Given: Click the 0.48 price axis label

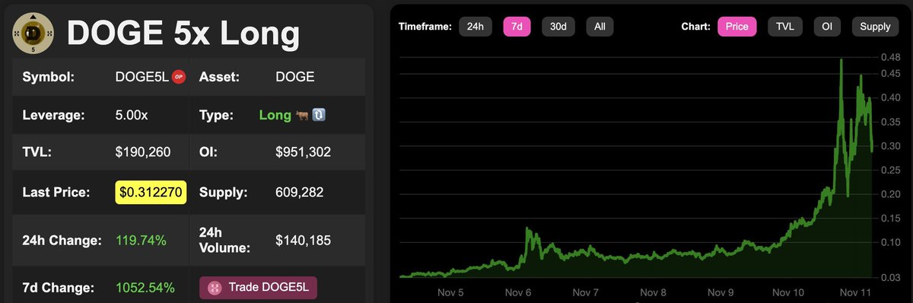Looking at the screenshot, I should click(890, 58).
